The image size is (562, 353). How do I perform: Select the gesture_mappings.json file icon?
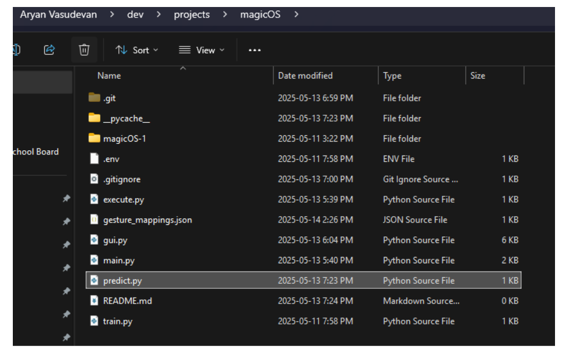coord(94,219)
